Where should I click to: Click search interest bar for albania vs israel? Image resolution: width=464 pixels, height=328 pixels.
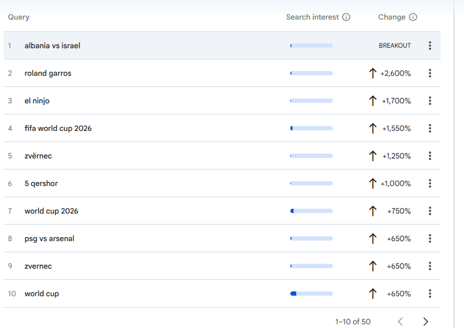[x=311, y=45]
